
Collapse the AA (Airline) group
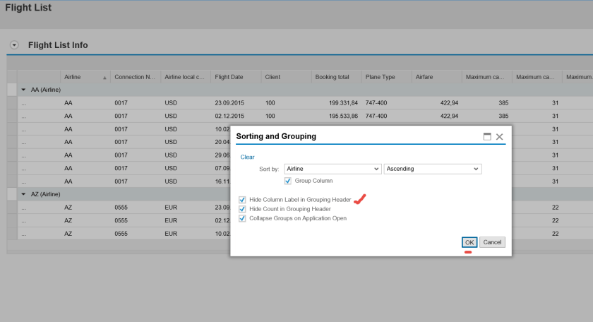pyautogui.click(x=24, y=90)
